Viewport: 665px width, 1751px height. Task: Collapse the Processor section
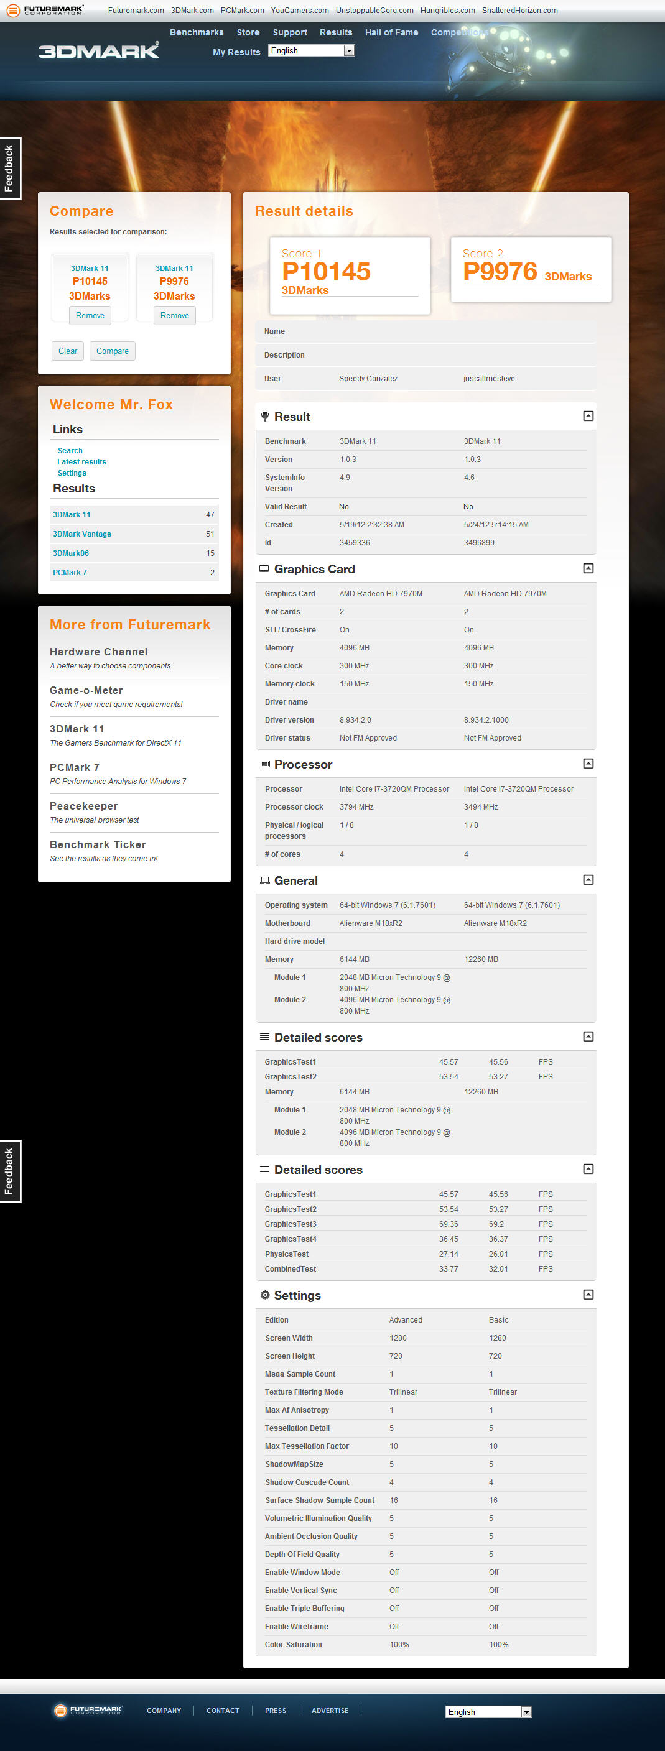pyautogui.click(x=589, y=764)
